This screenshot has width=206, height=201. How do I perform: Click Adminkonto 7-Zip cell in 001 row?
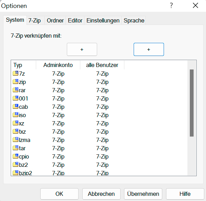(x=58, y=99)
